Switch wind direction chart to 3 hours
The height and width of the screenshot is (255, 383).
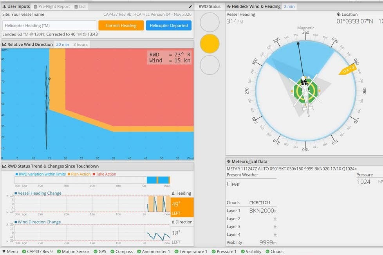coord(80,45)
